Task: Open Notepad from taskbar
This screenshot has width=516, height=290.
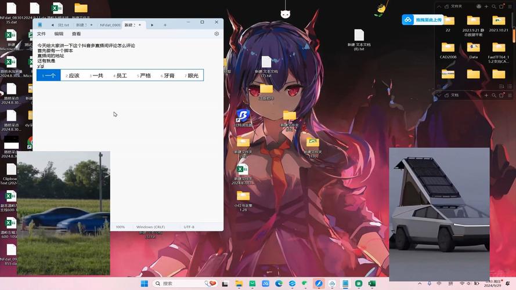Action: coord(345,284)
